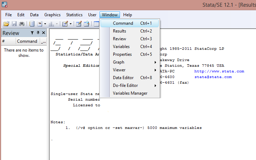The height and width of the screenshot is (160, 256).
Task: Open the Graphics menu
Action: click(x=52, y=15)
